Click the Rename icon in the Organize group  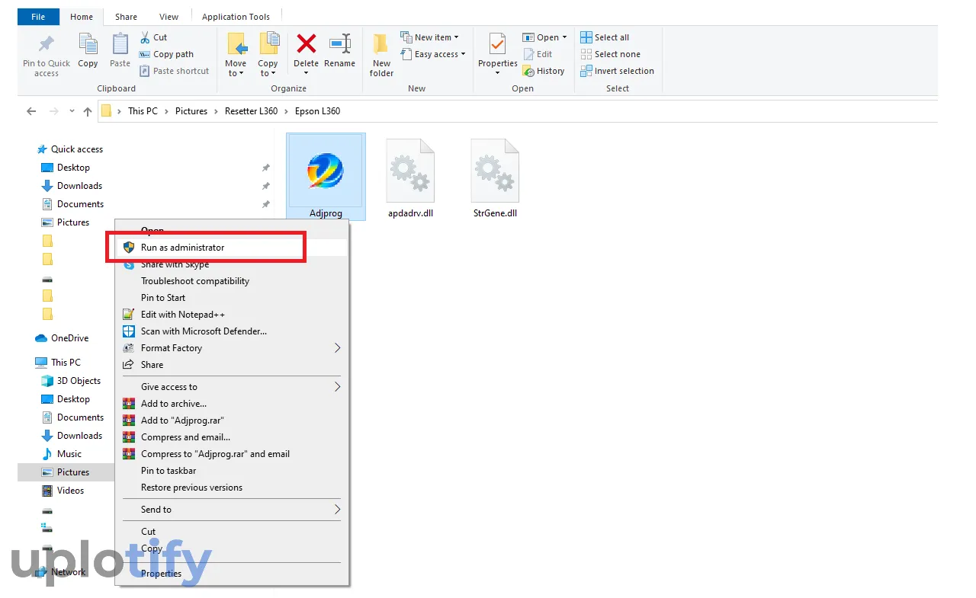[x=340, y=43]
